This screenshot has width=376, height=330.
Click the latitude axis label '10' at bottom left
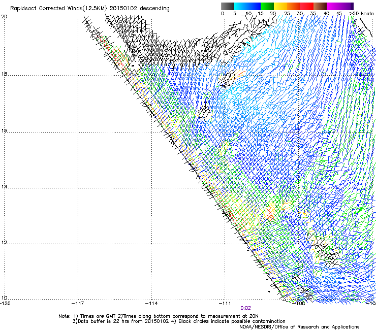4,298
